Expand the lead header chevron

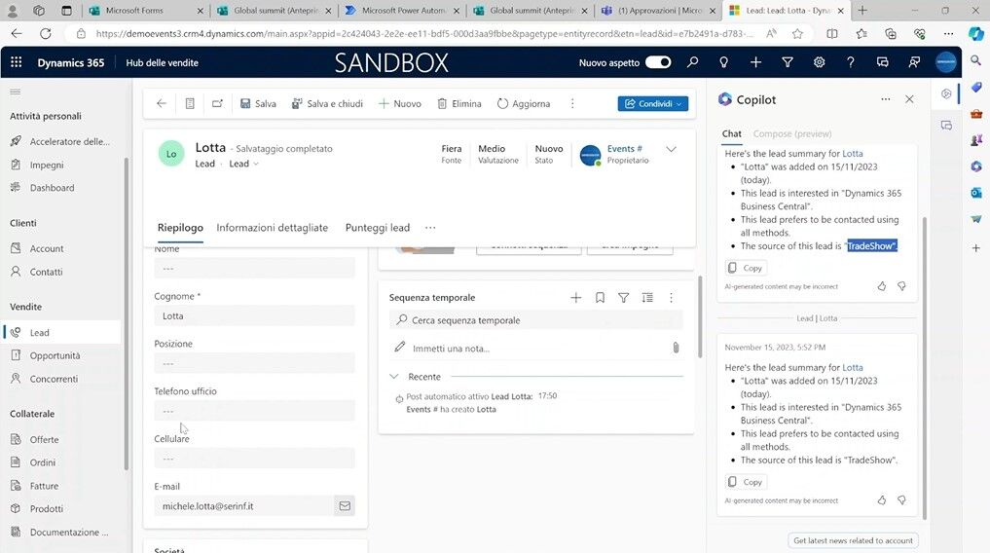tap(671, 150)
